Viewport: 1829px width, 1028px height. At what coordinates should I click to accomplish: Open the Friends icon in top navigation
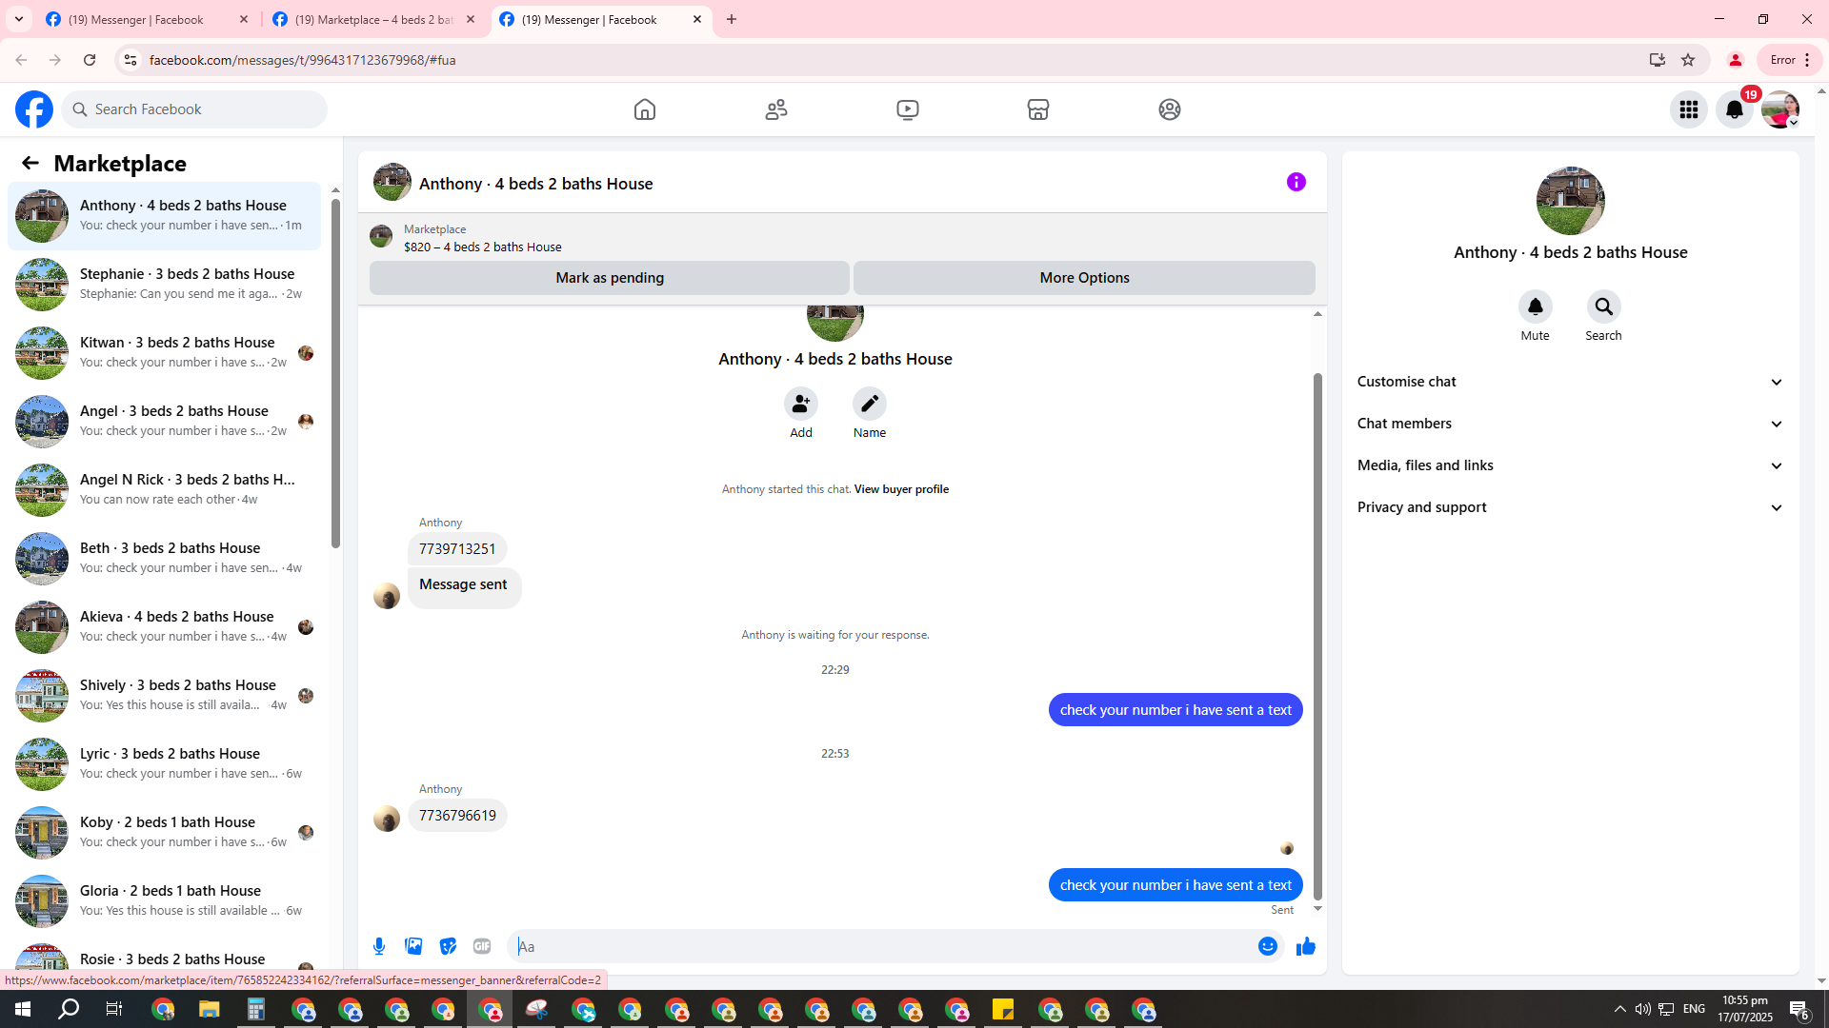click(776, 109)
